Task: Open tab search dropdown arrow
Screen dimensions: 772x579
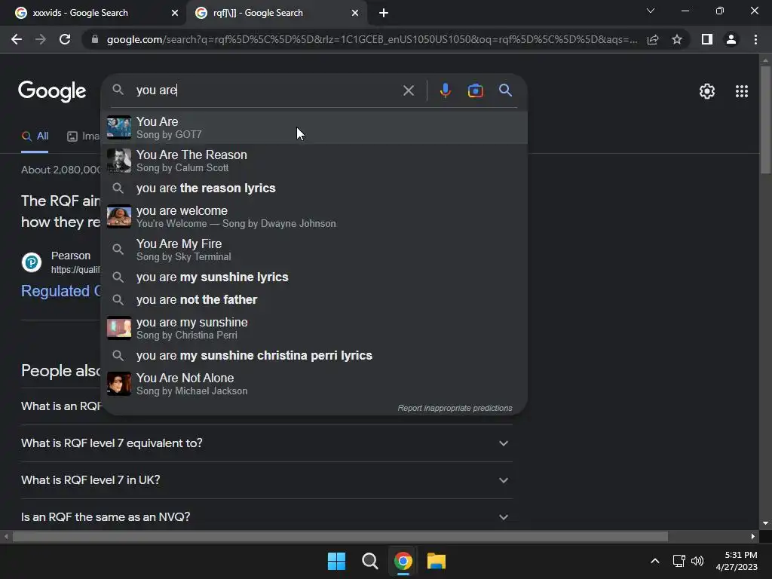Action: [651, 11]
